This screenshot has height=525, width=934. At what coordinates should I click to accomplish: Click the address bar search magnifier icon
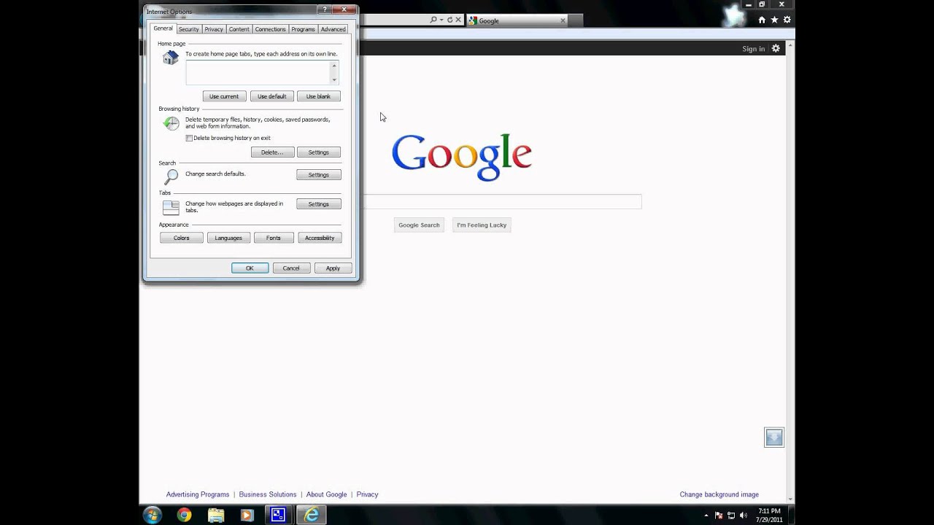click(x=433, y=20)
